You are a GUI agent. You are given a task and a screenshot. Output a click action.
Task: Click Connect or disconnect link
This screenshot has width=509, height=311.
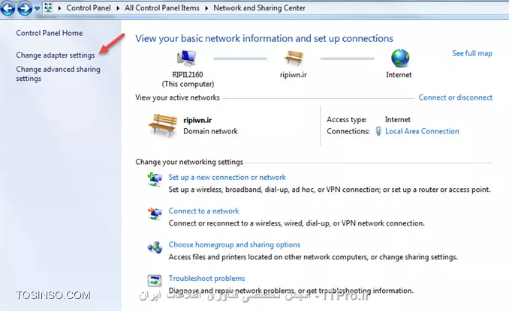click(455, 97)
